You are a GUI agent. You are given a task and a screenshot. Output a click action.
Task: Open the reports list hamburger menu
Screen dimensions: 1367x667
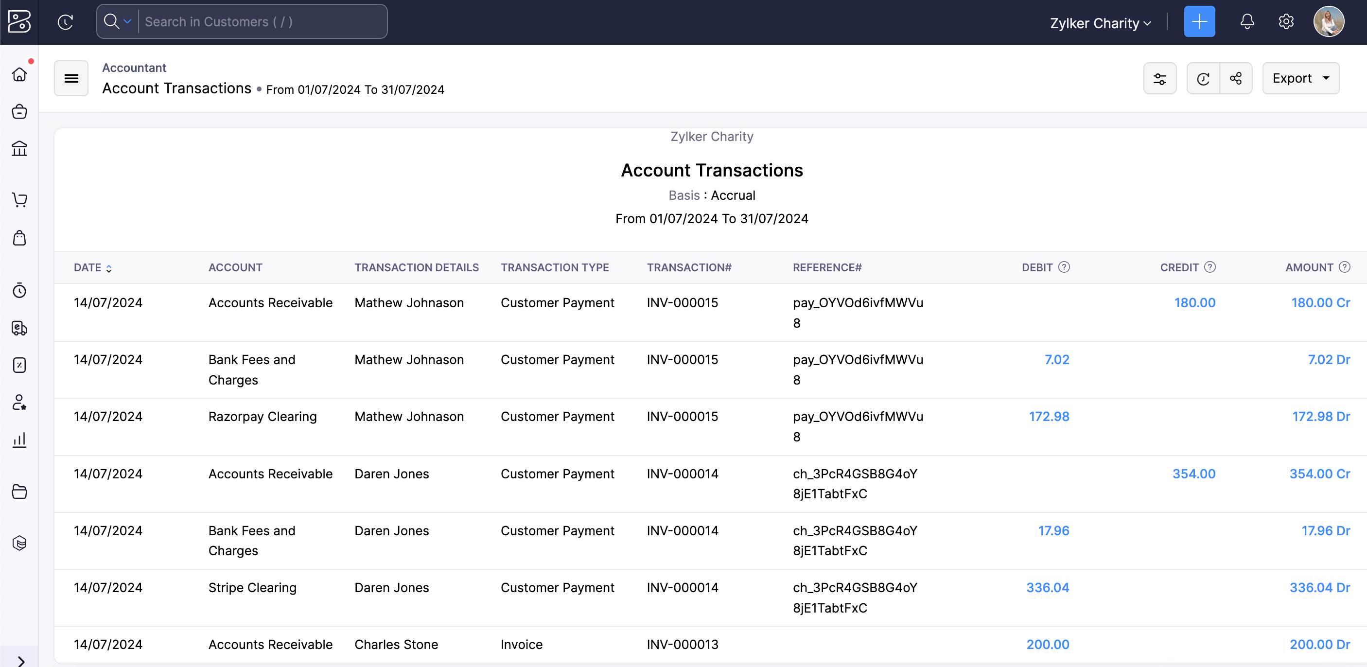pyautogui.click(x=70, y=78)
